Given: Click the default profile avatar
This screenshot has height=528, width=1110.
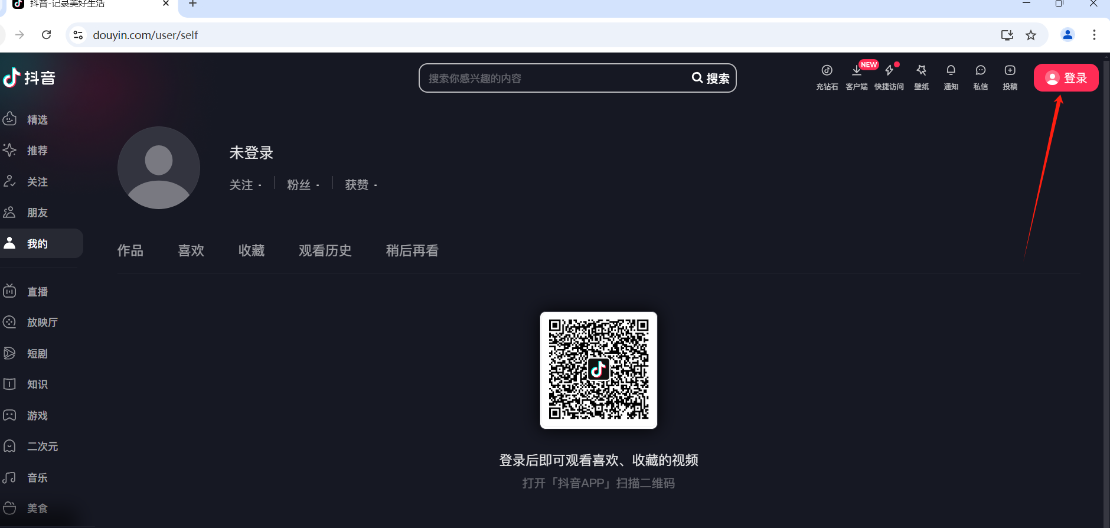Looking at the screenshot, I should tap(159, 168).
